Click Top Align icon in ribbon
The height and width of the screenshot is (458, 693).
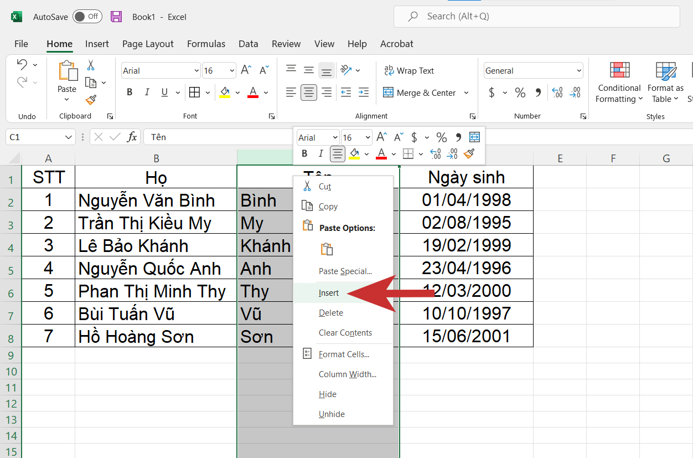click(x=291, y=69)
